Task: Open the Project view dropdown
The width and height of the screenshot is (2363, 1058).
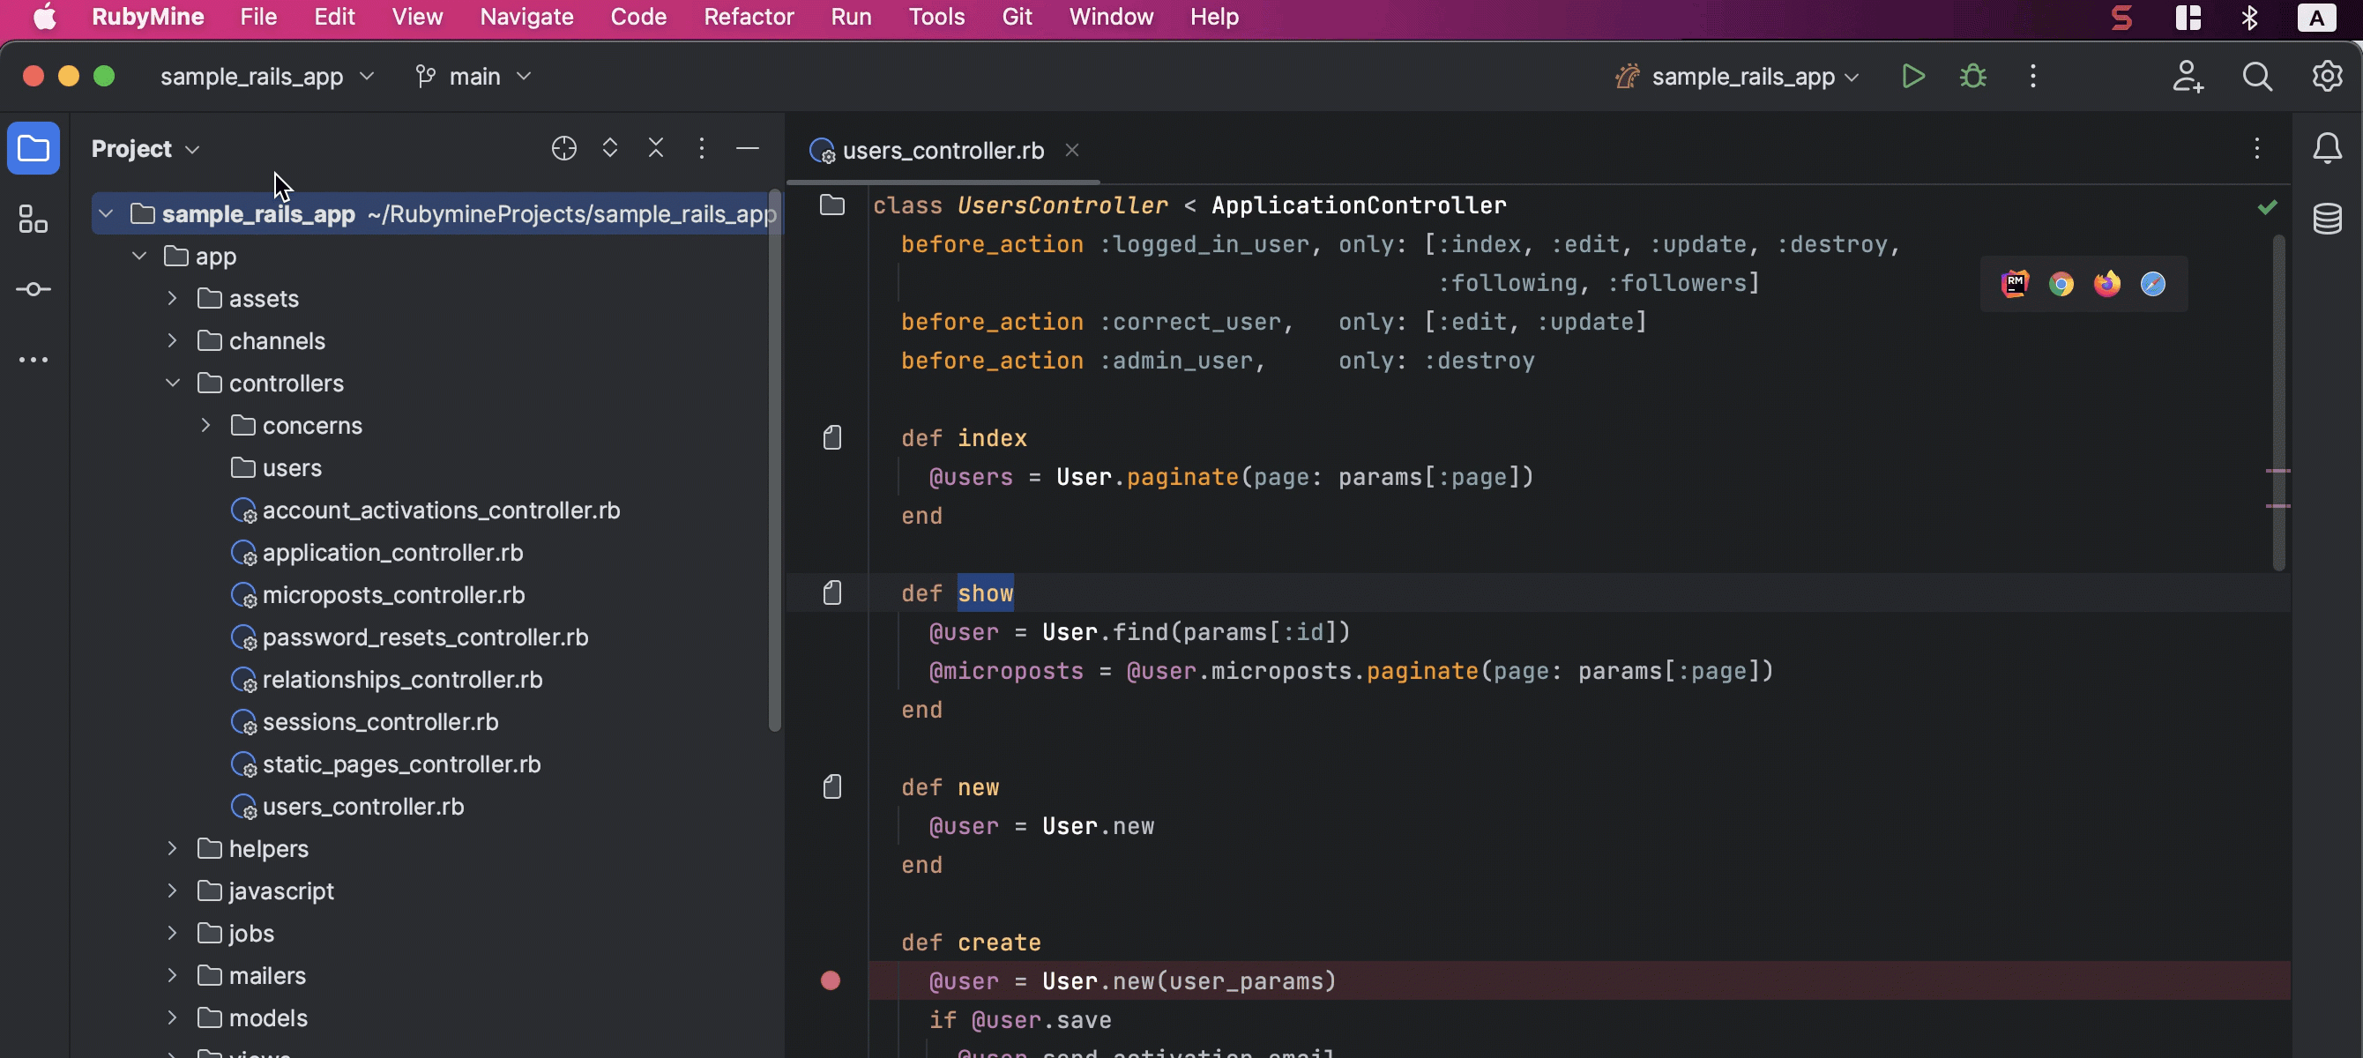Action: 145,149
